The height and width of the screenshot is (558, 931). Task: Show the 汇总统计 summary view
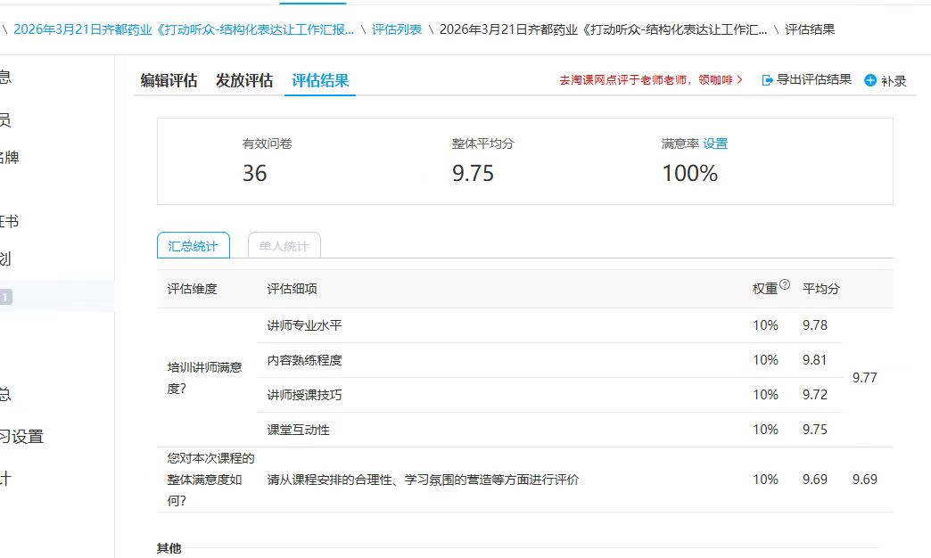194,246
